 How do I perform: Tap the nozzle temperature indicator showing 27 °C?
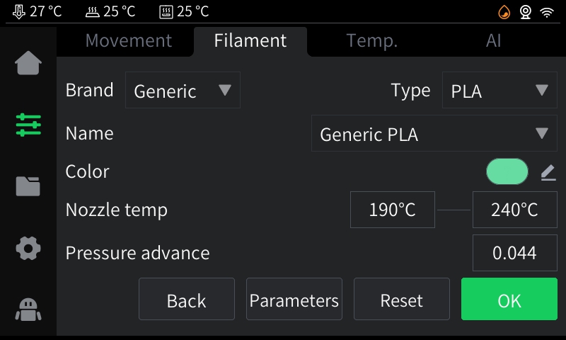(x=37, y=11)
